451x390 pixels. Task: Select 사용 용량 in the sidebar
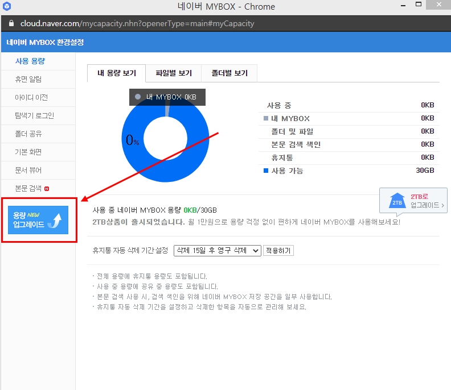click(x=30, y=61)
